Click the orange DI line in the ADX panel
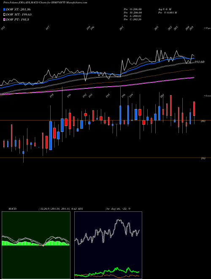This screenshot has height=279, width=211. pos(107,275)
